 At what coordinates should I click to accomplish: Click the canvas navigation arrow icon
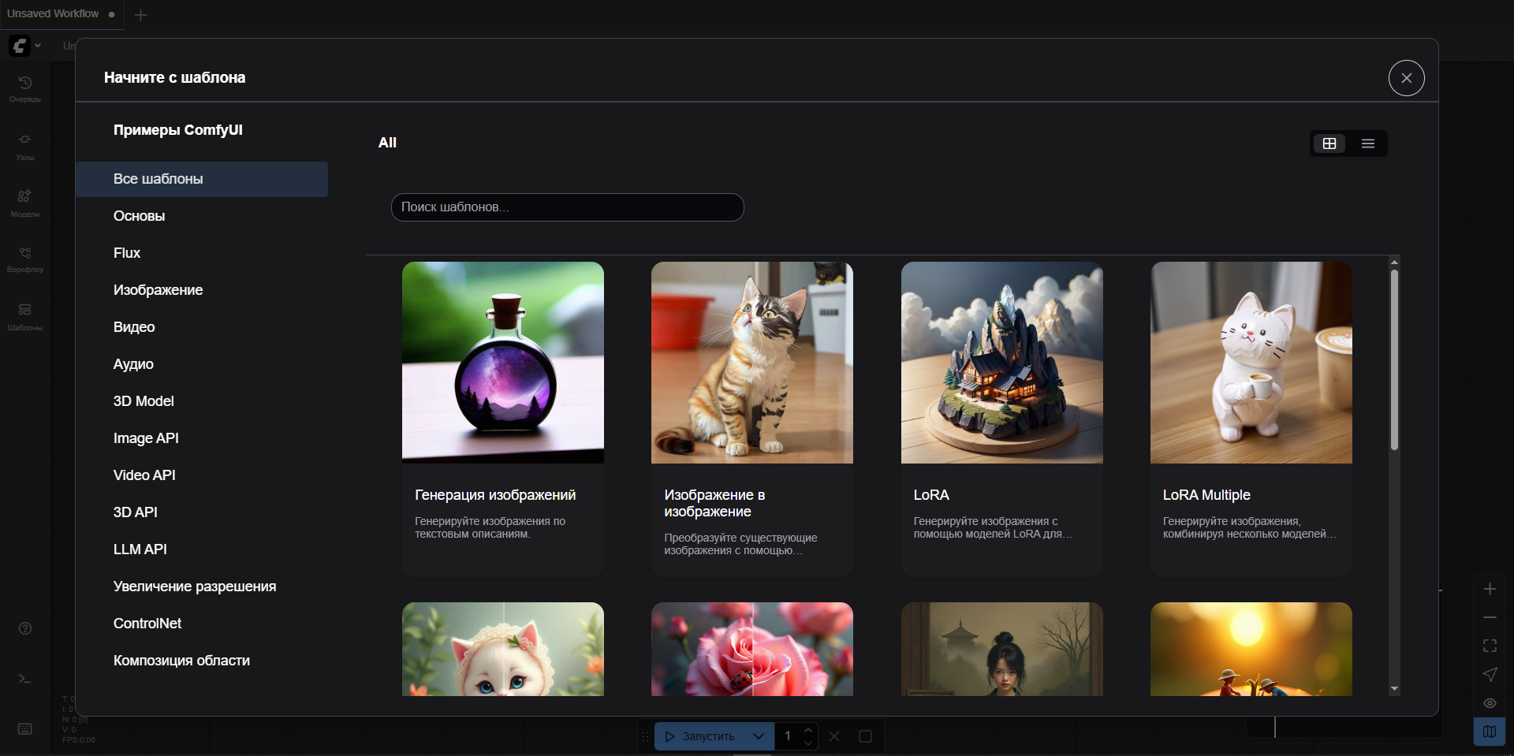[x=1490, y=674]
